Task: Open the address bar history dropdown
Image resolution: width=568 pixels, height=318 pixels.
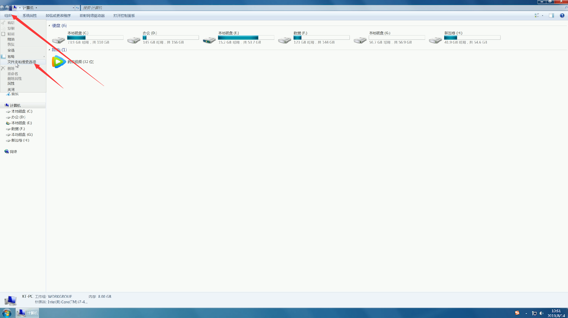Action: (73, 8)
